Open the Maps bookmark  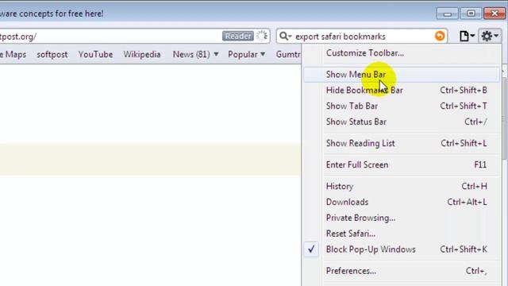[x=13, y=54]
